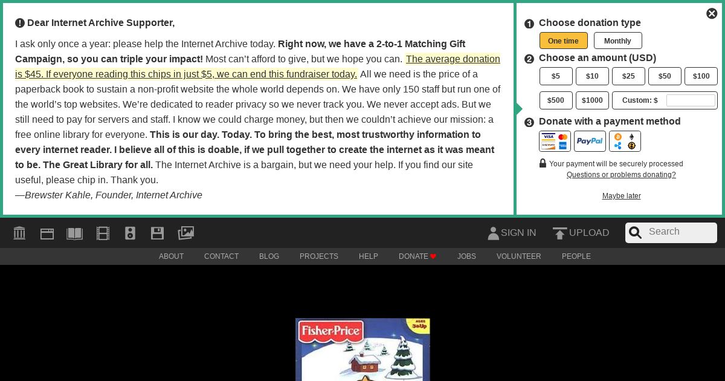The image size is (725, 381).
Task: Open the Texts book icon
Action: (x=74, y=233)
